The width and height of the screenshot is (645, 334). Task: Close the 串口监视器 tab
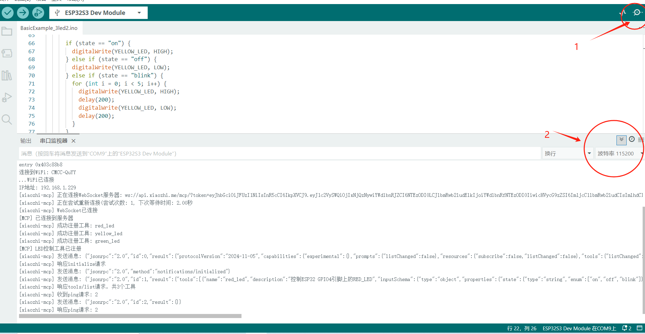[x=73, y=141]
